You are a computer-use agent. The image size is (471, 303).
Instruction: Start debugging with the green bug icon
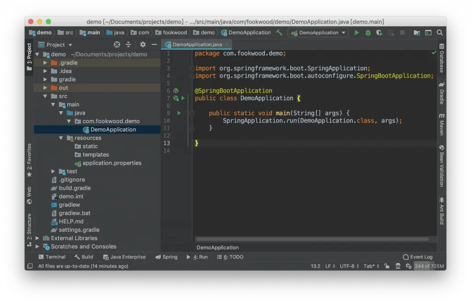click(x=368, y=33)
